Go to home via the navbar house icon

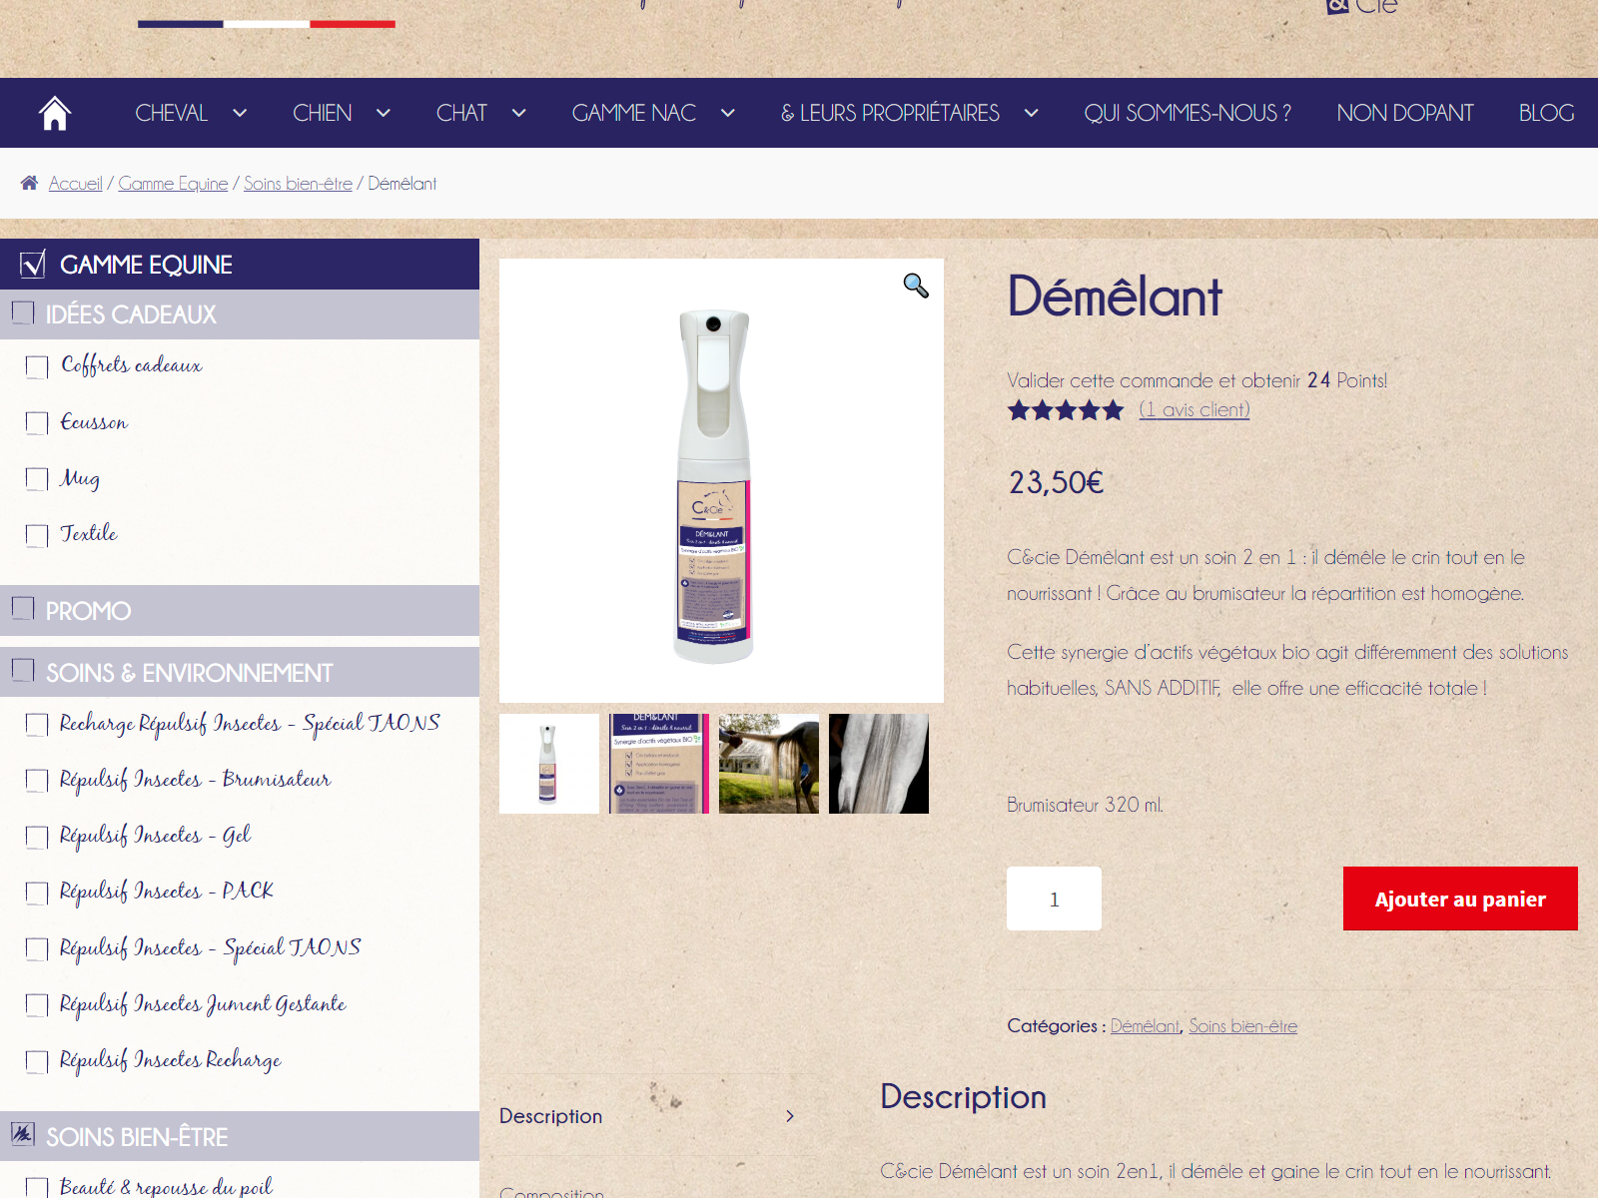pyautogui.click(x=55, y=113)
